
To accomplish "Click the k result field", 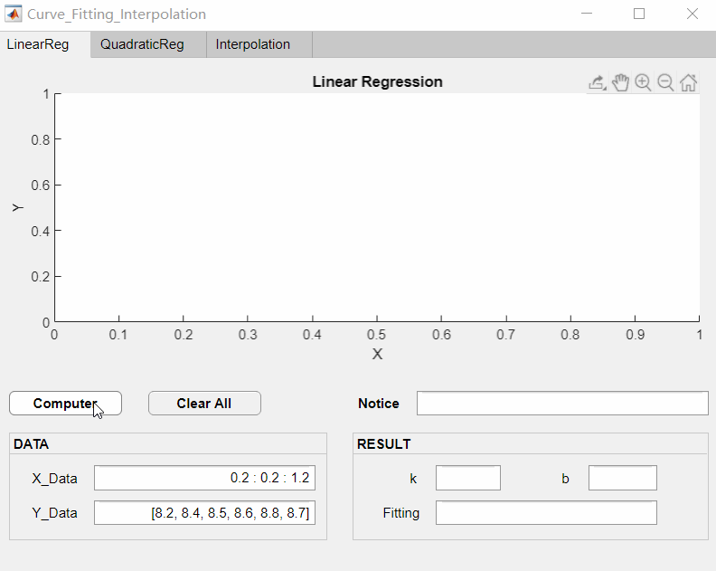I will pos(468,478).
